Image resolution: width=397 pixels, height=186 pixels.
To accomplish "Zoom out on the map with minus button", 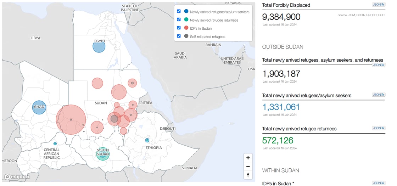I will pyautogui.click(x=248, y=166).
